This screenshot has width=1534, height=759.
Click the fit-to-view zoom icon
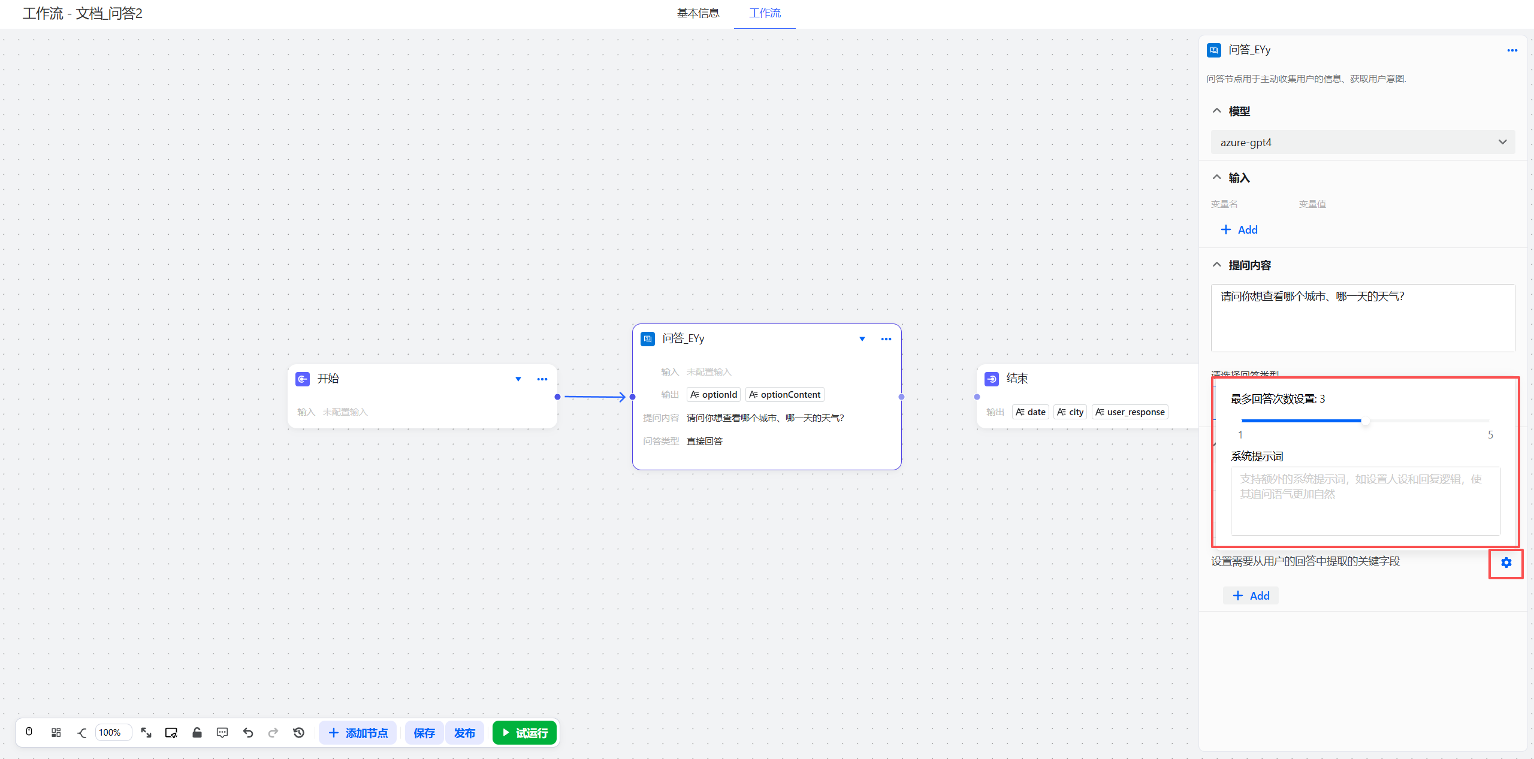146,732
